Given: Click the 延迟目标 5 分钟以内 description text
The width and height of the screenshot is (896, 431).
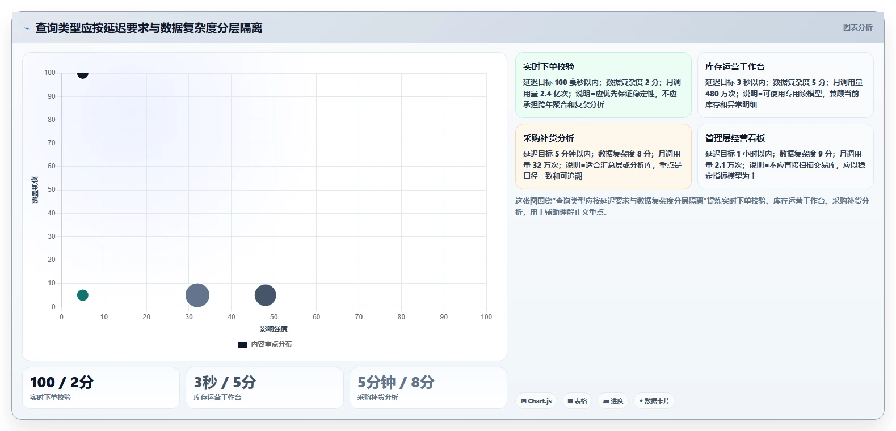Looking at the screenshot, I should [x=602, y=165].
